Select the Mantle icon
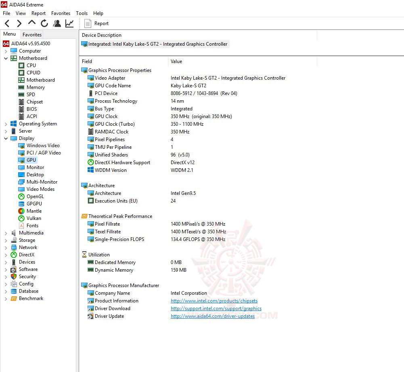The height and width of the screenshot is (372, 404). tap(21, 211)
